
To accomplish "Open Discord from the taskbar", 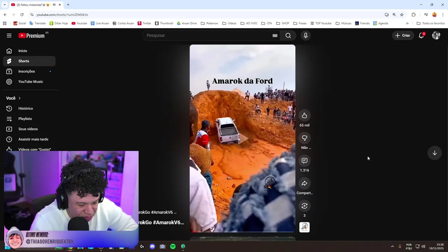I will [x=152, y=246].
